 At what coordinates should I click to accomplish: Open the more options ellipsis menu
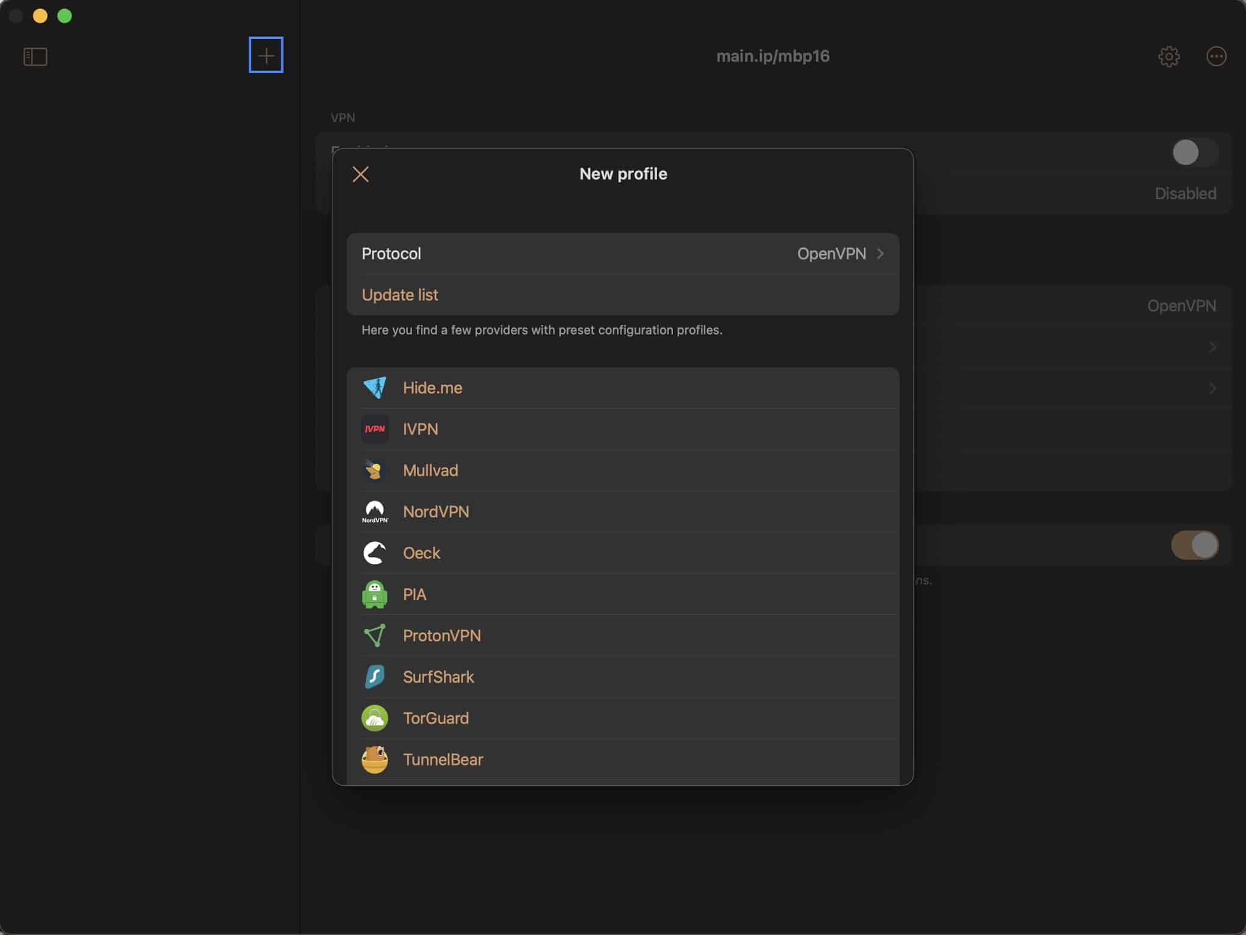[x=1216, y=57]
